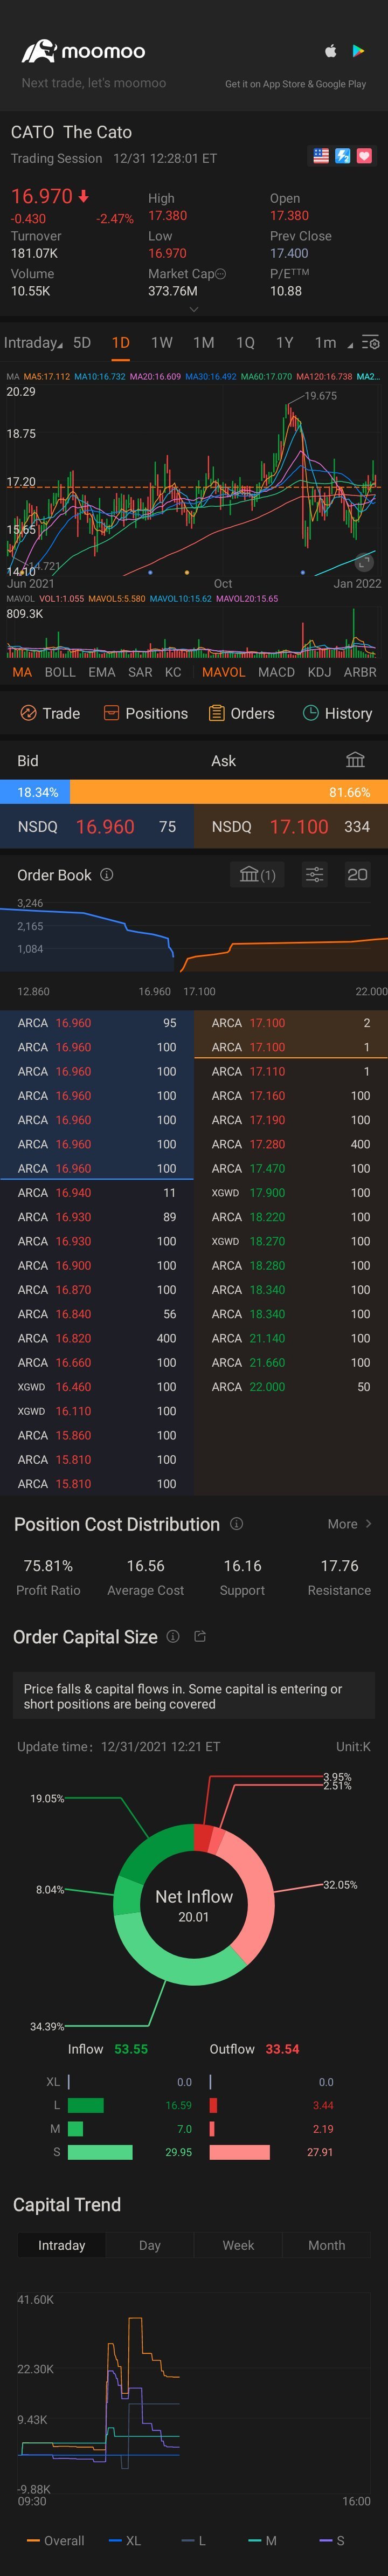Click the orange Ask percentage bar
This screenshot has height=2576, width=388.
click(229, 792)
